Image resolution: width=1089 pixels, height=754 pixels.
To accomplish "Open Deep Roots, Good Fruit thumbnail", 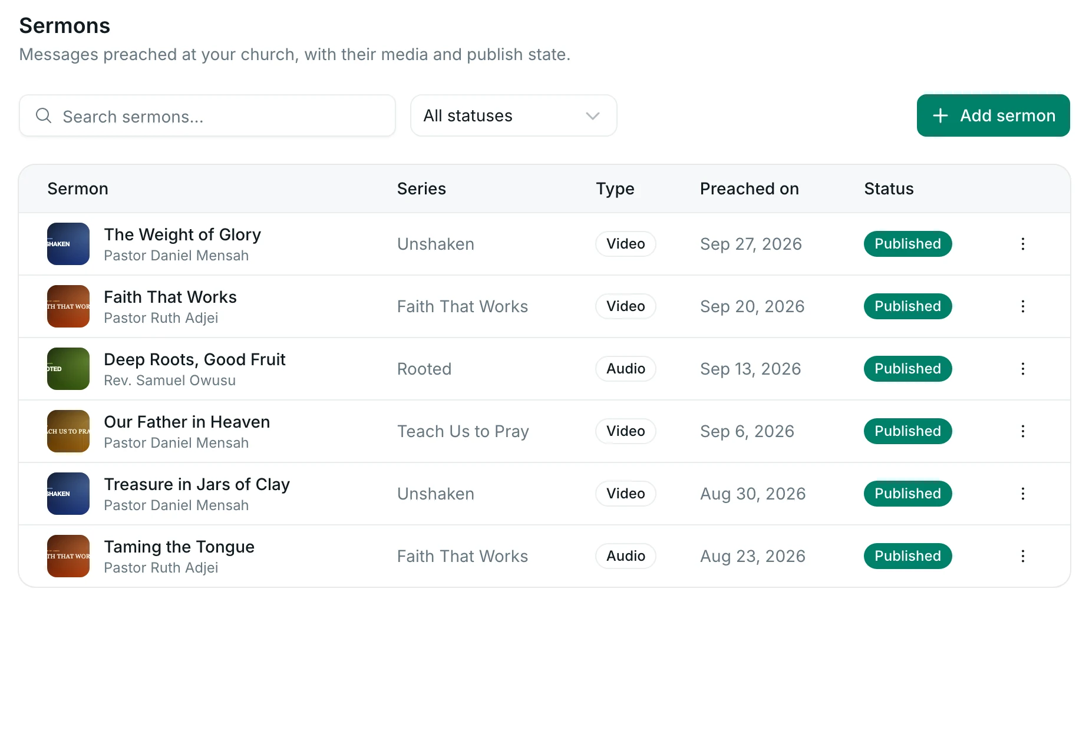I will [x=68, y=369].
